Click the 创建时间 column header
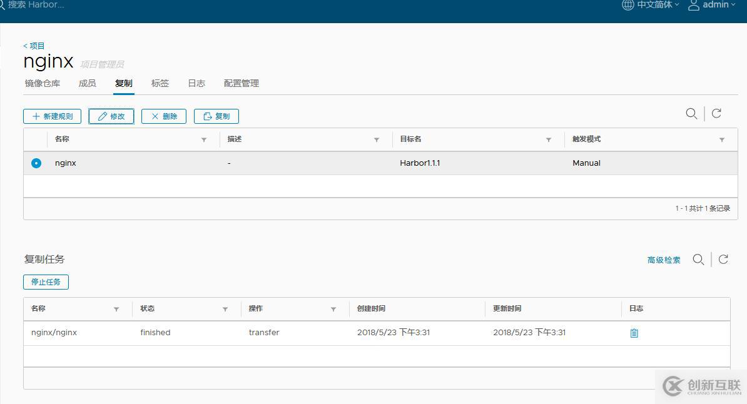The image size is (747, 404). (x=371, y=309)
